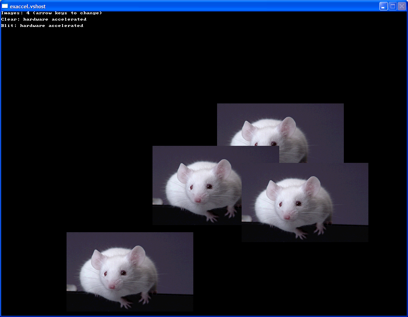This screenshot has height=317, width=408.
Task: Maximize the exaccel.vshost window
Action: [x=393, y=6]
